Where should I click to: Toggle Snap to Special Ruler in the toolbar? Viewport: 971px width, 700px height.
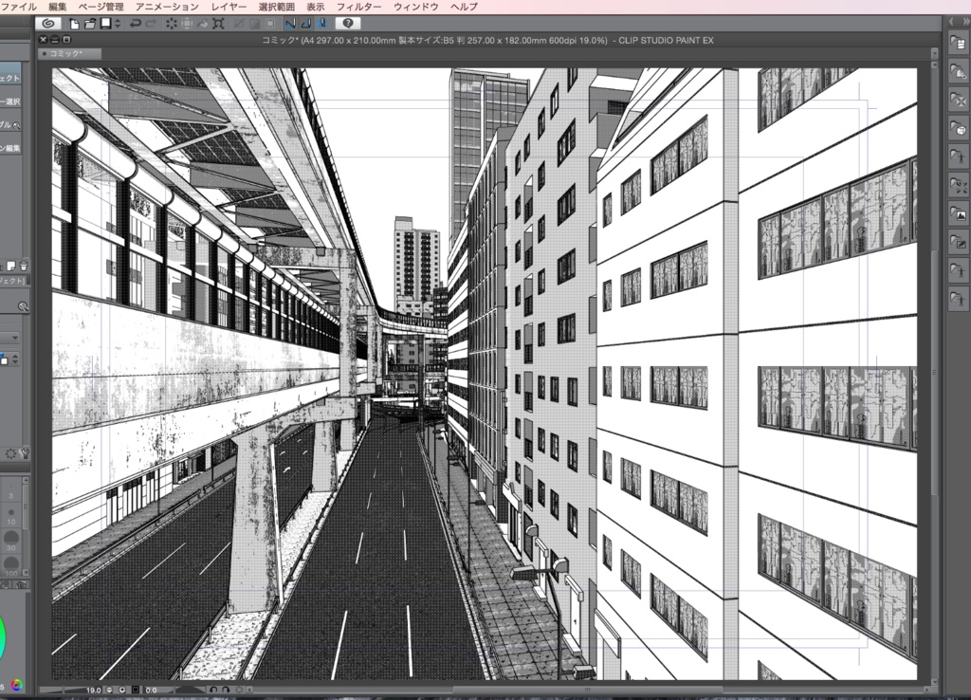click(306, 23)
